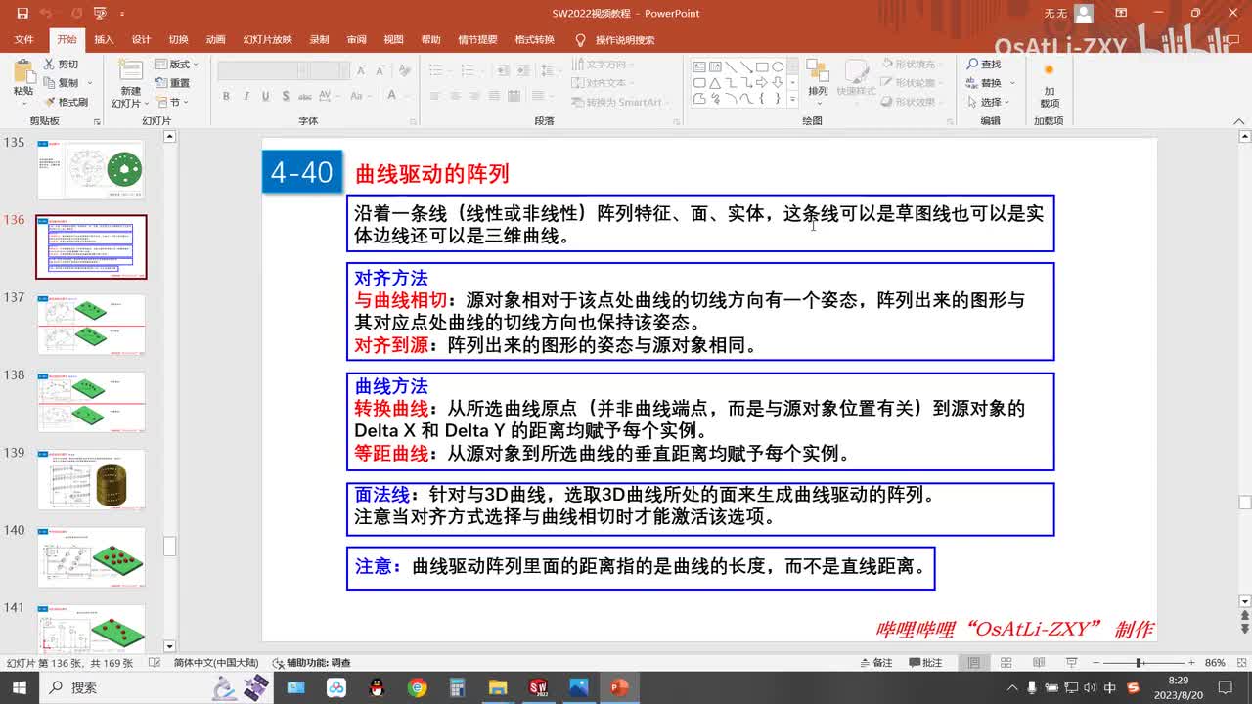Open the View (视图) tab

pyautogui.click(x=393, y=40)
